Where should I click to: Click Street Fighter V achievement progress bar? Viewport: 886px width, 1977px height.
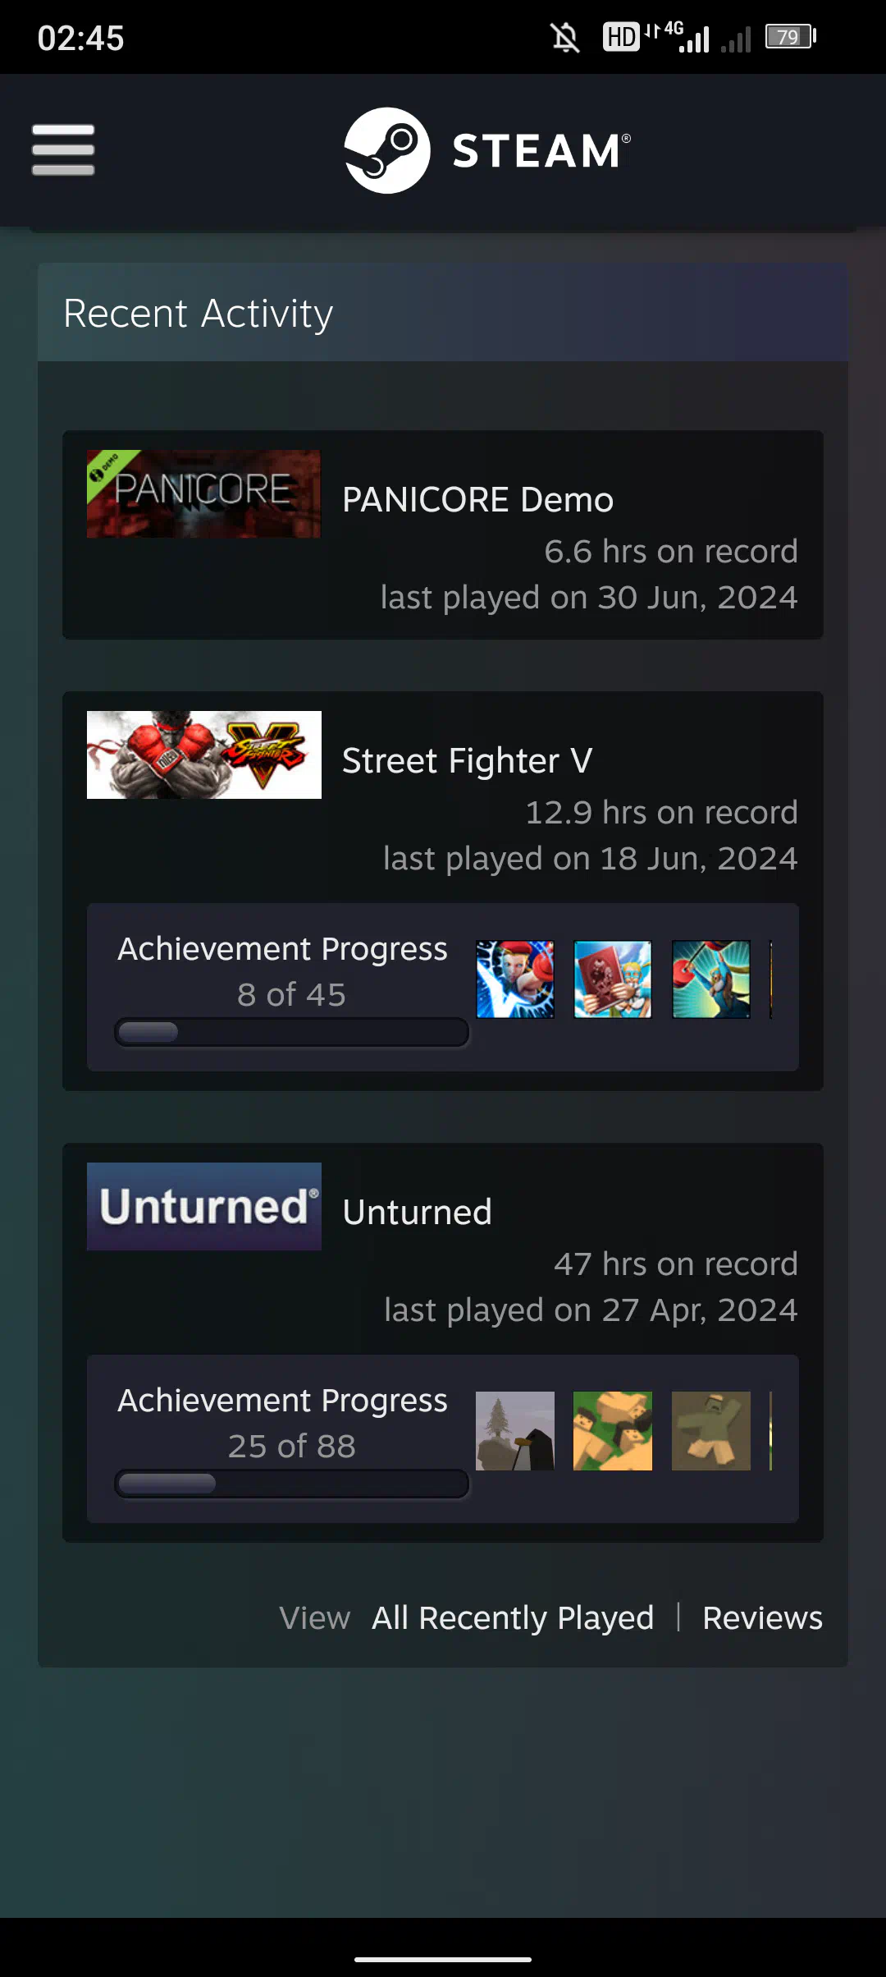292,1032
